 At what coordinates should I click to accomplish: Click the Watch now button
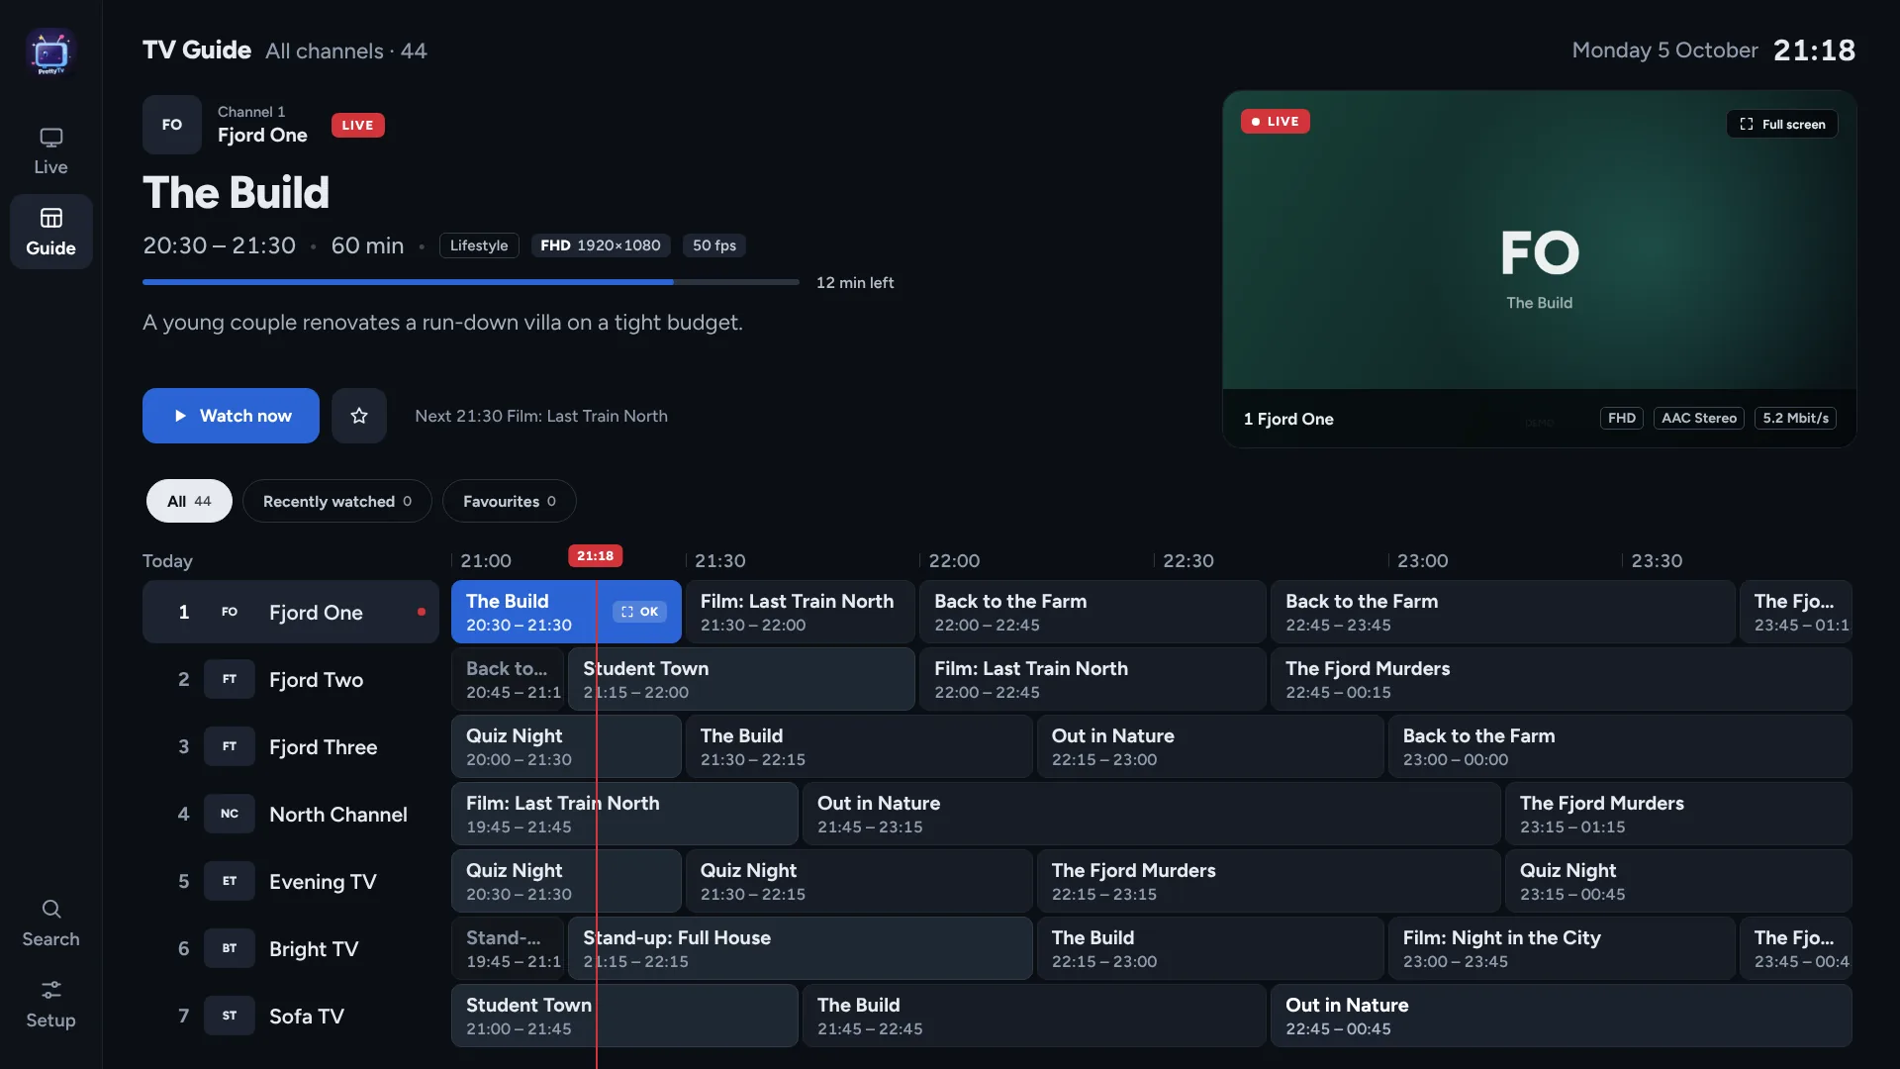tap(231, 416)
